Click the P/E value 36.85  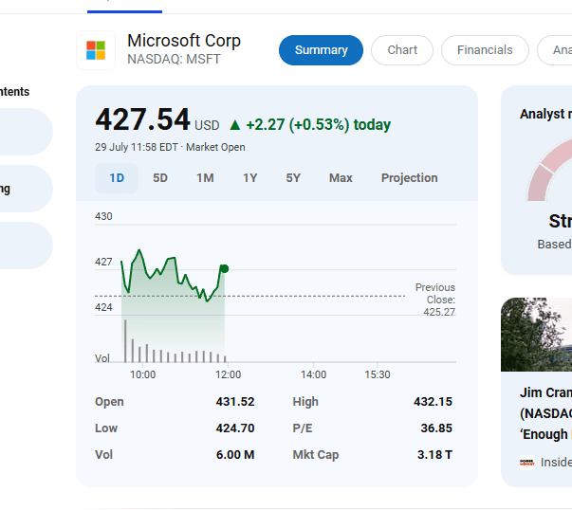[x=436, y=428]
